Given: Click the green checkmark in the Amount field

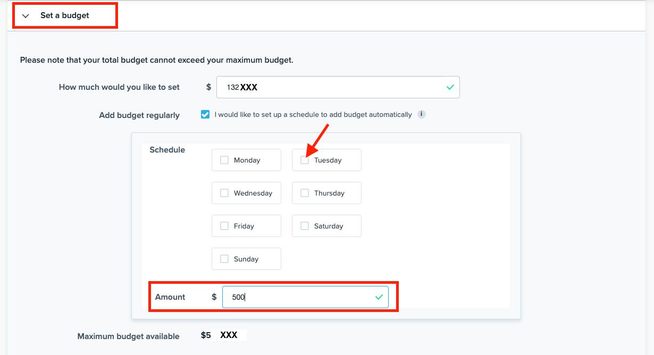Looking at the screenshot, I should pos(379,297).
